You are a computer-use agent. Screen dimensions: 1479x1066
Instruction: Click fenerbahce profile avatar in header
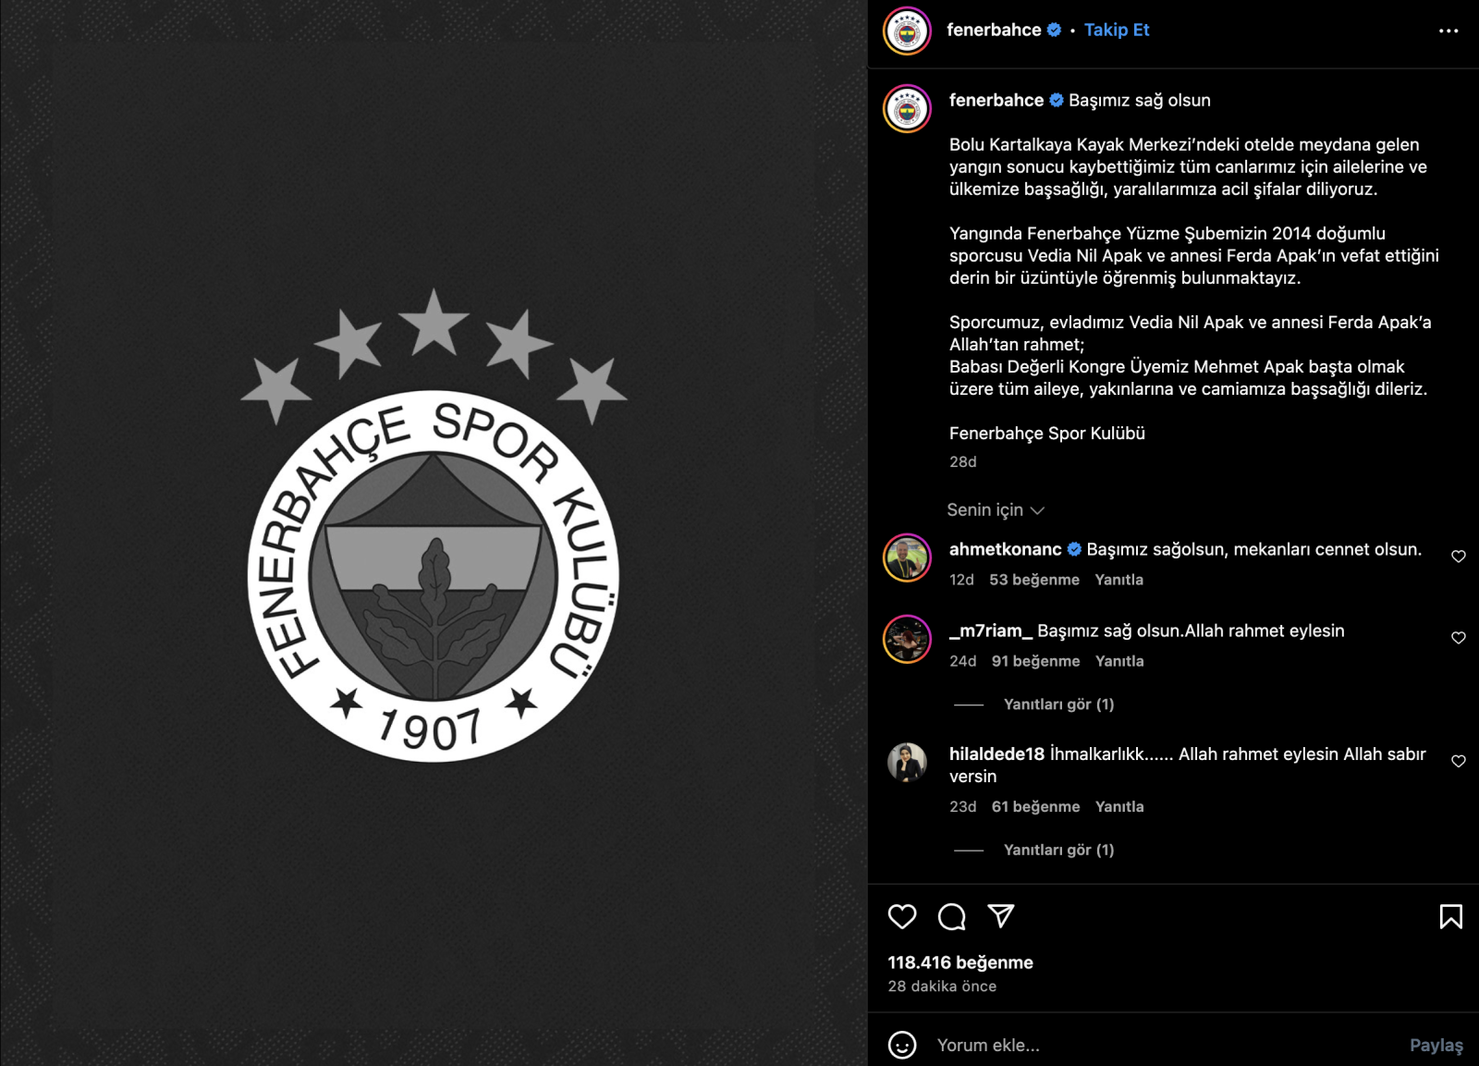point(907,31)
